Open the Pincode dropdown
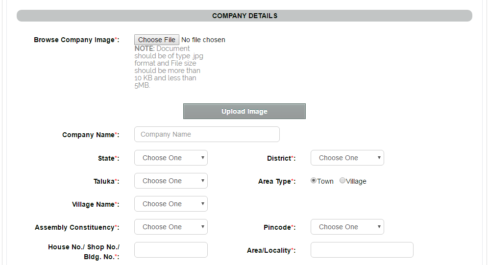The image size is (489, 265). pos(347,227)
